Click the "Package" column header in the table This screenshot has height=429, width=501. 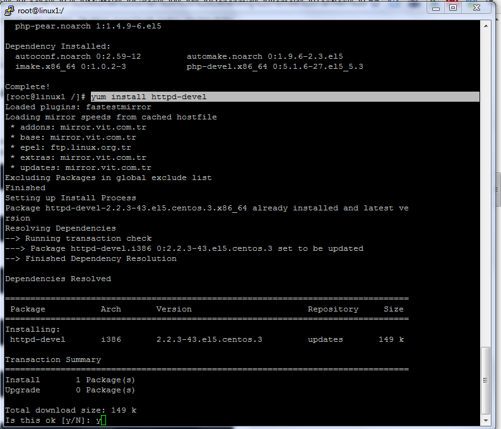pos(28,309)
